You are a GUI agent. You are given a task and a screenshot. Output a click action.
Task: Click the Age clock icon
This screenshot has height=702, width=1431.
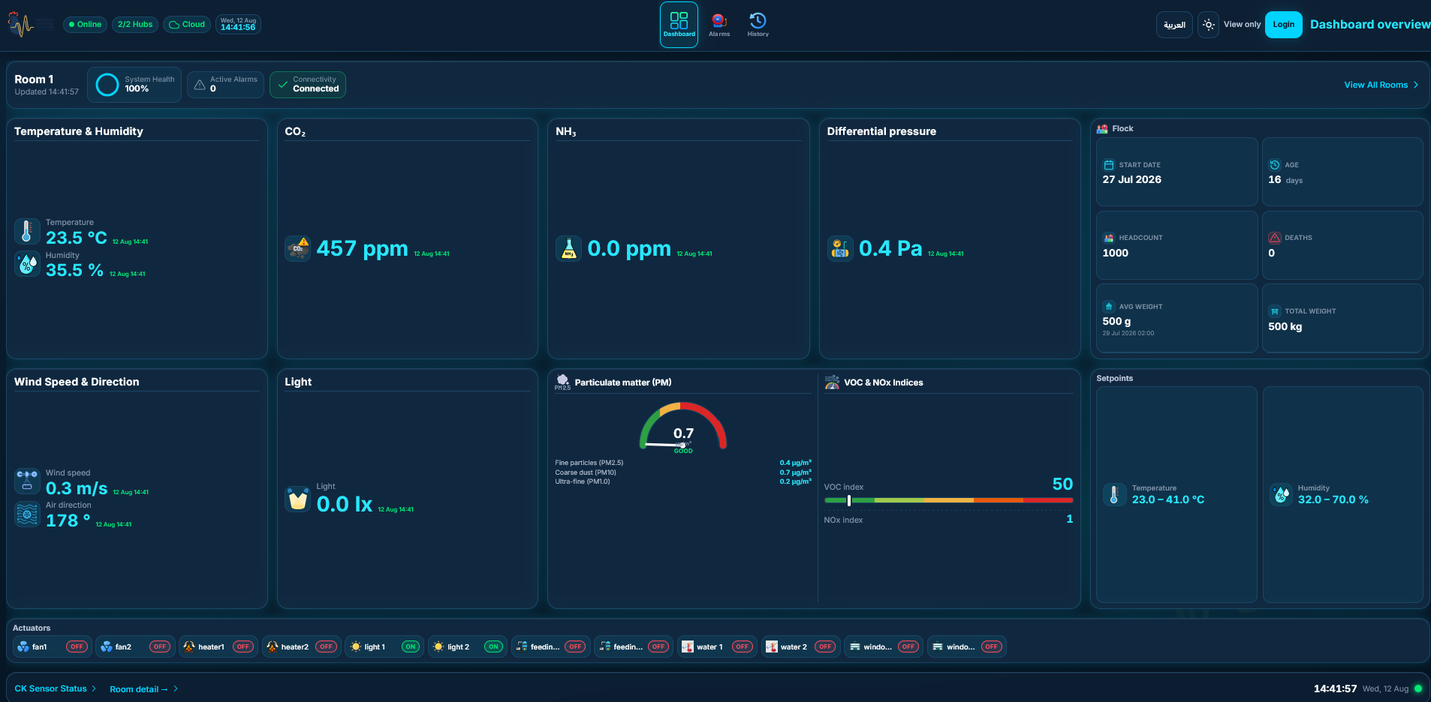tap(1274, 165)
